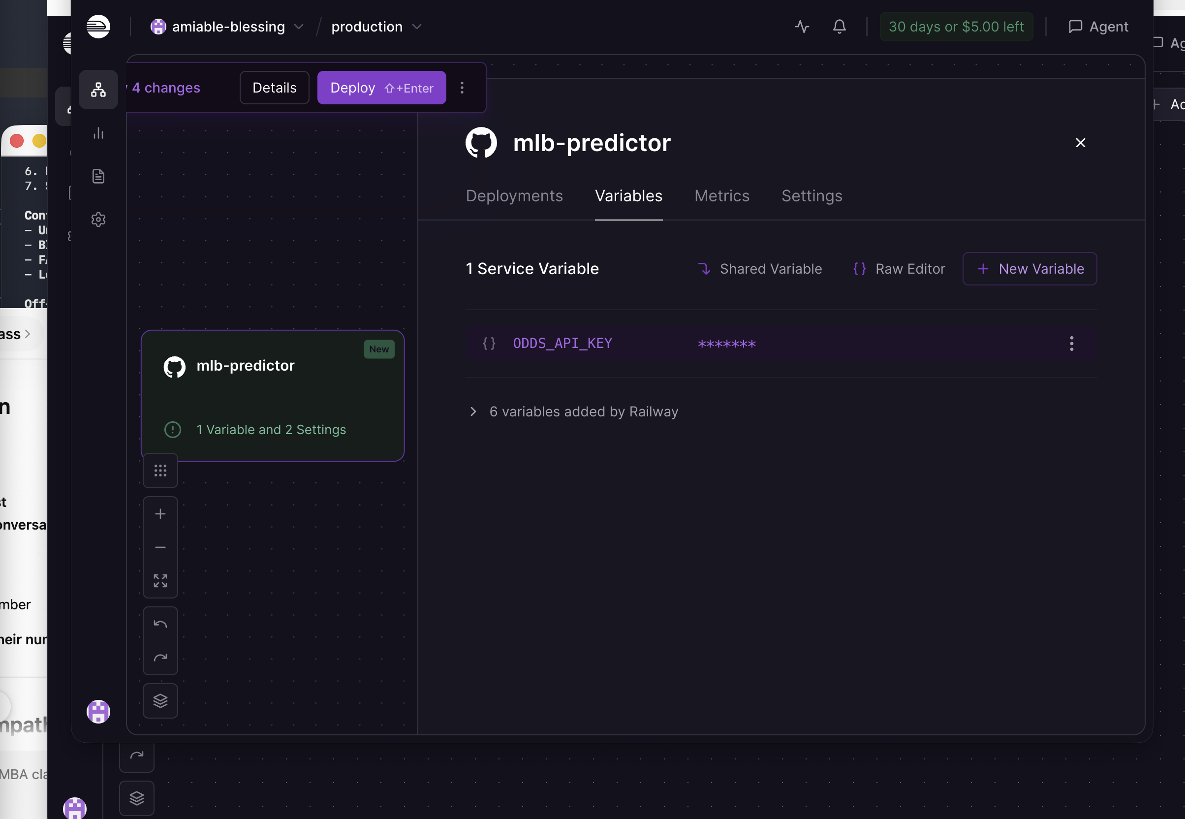This screenshot has height=819, width=1185.
Task: Open the project architecture view in the sidebar
Action: click(x=98, y=90)
